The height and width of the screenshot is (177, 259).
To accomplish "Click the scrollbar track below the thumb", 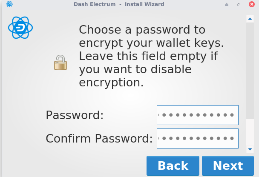I will coord(250,132).
